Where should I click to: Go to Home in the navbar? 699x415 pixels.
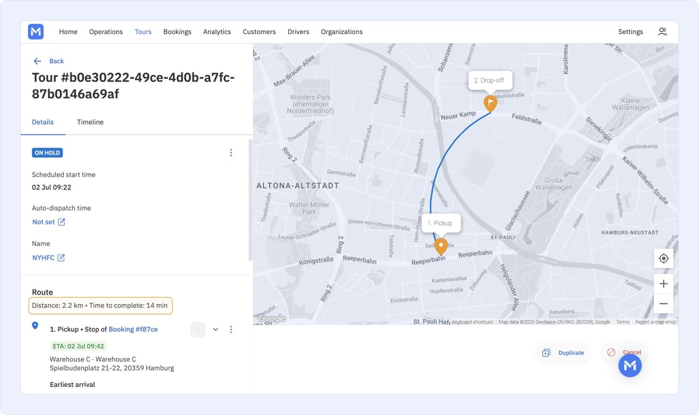(68, 32)
